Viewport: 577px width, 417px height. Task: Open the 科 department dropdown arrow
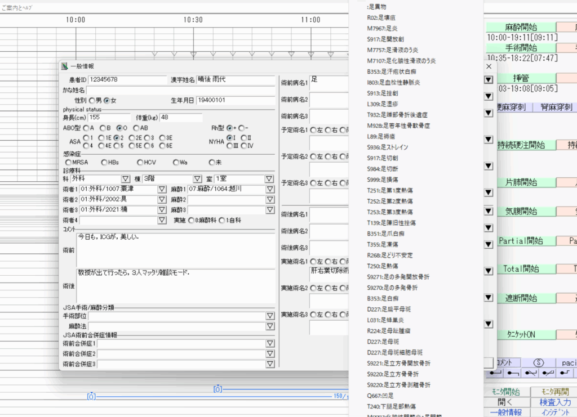126,179
